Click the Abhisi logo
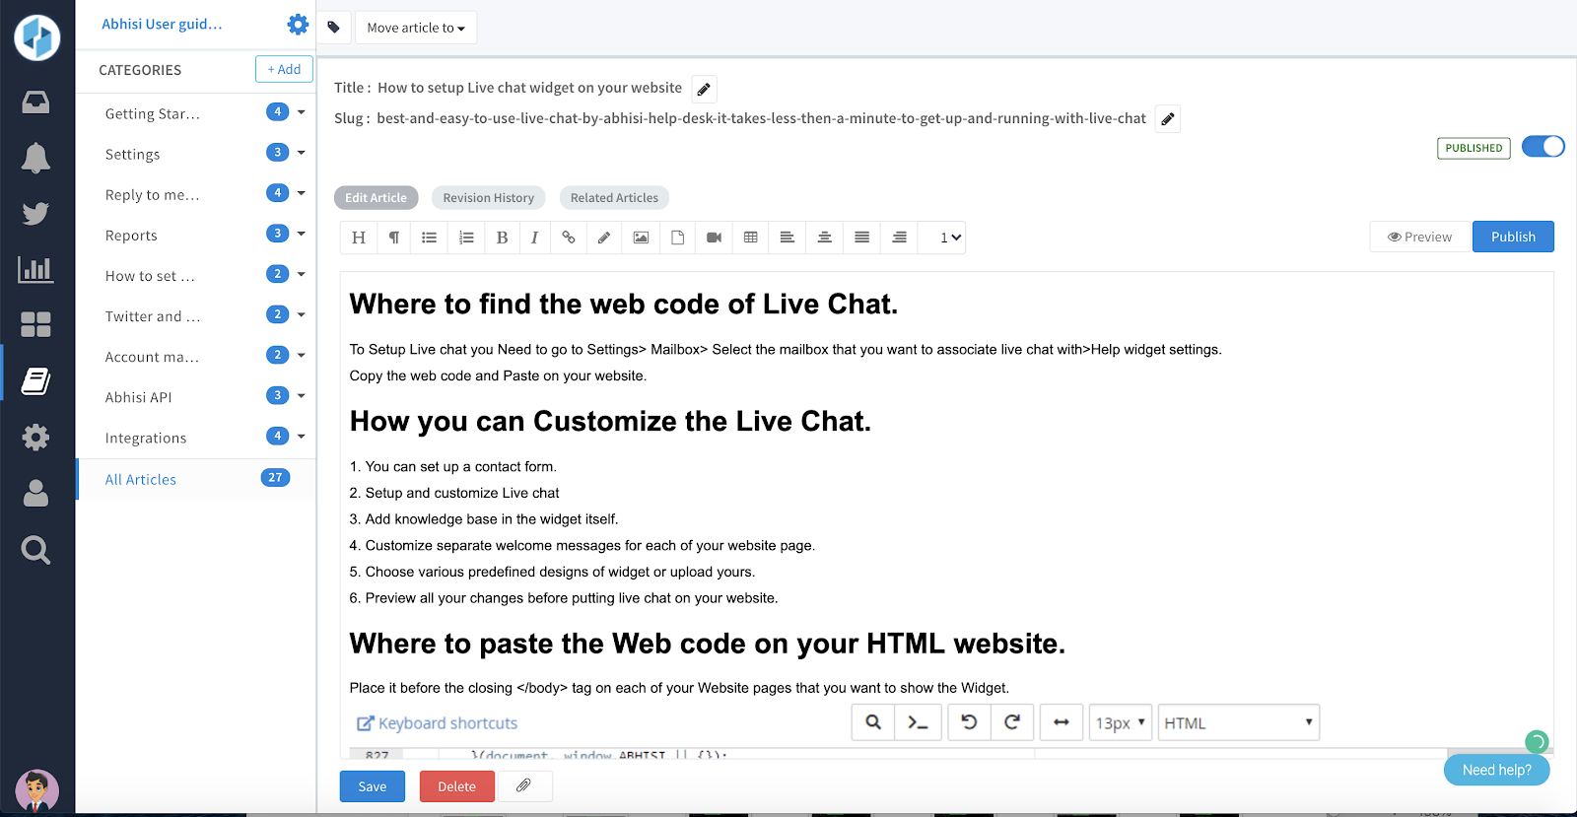The image size is (1577, 817). 37,37
